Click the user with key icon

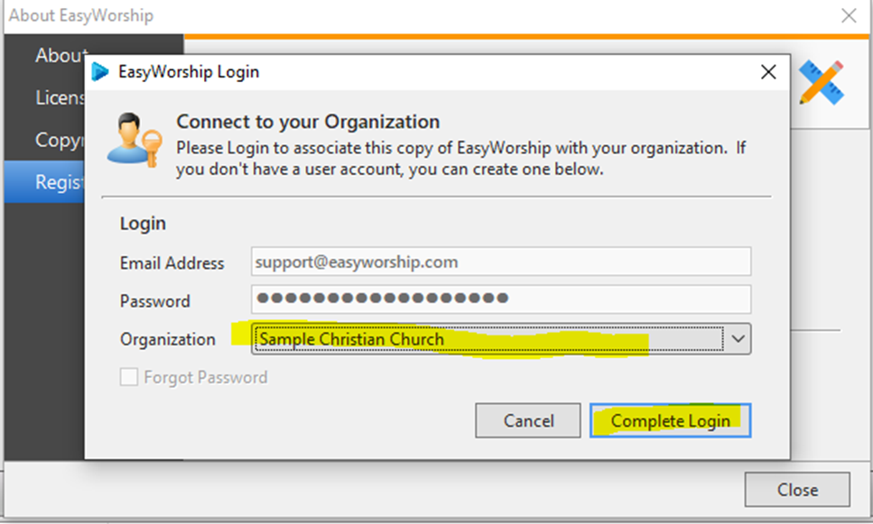point(135,140)
